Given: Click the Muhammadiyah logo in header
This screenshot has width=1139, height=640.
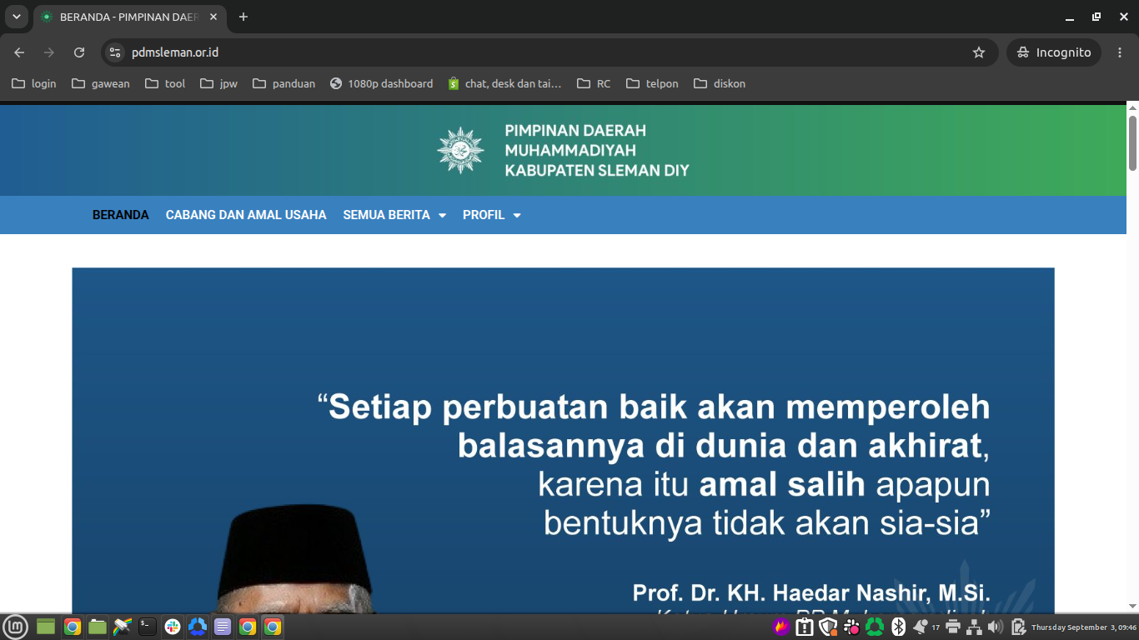Looking at the screenshot, I should click(460, 150).
